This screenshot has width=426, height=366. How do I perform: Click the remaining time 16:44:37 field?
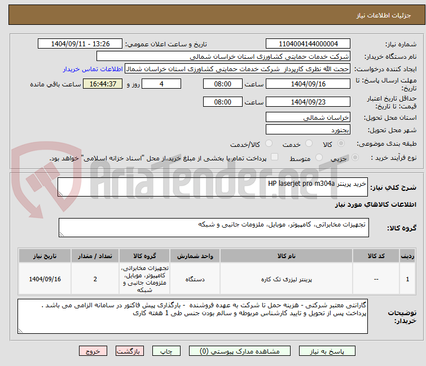(103, 84)
